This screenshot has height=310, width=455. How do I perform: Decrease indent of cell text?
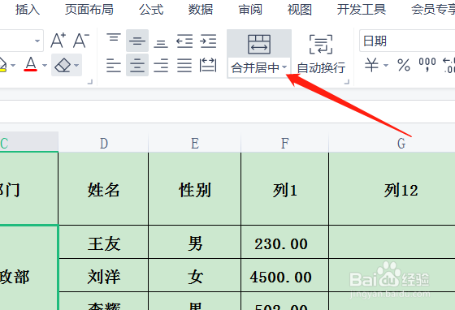point(184,41)
